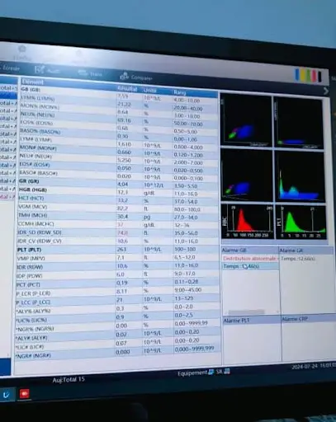Click the blue reagent level bar
The width and height of the screenshot is (336, 422).
click(297, 75)
